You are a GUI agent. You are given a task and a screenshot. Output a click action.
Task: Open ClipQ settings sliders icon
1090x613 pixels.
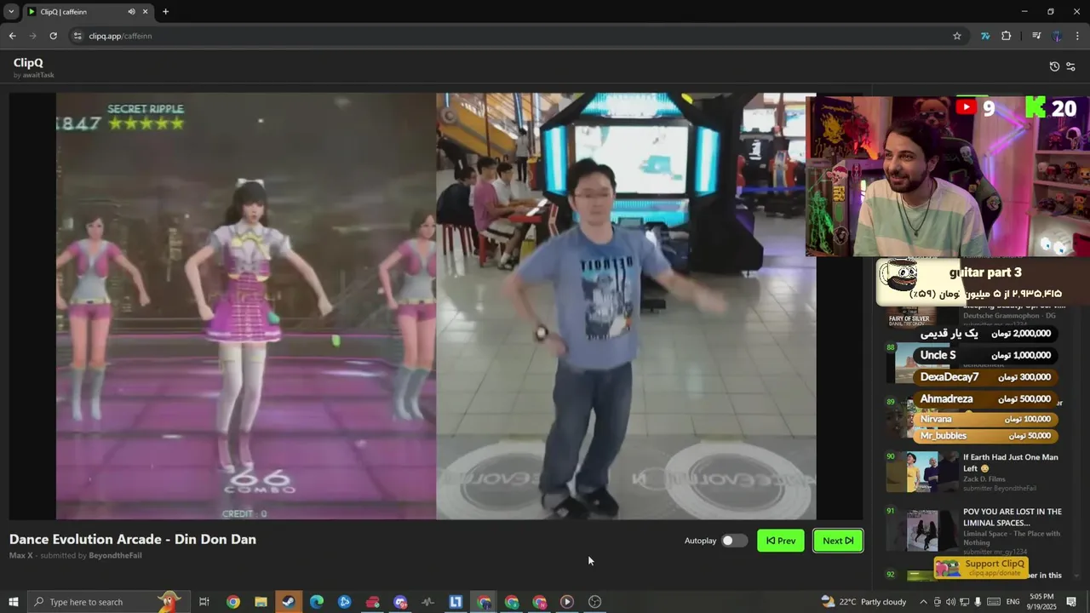(1071, 66)
